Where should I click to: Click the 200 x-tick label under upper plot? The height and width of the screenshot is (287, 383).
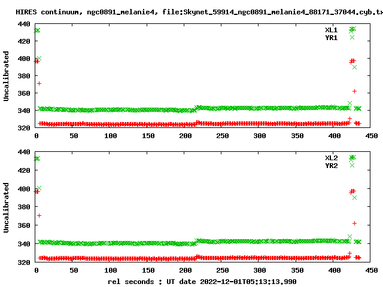(186, 136)
